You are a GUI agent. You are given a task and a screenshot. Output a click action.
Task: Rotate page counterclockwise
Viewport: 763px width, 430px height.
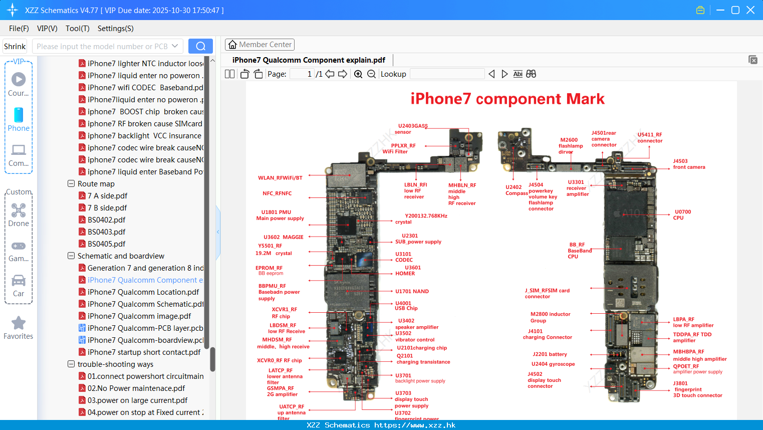pyautogui.click(x=244, y=74)
